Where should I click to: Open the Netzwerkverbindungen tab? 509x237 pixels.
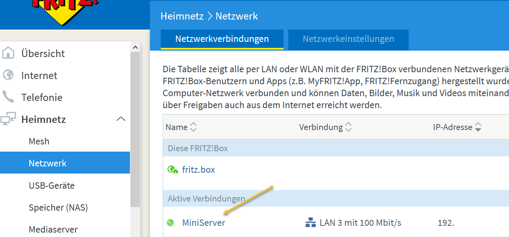tap(222, 39)
